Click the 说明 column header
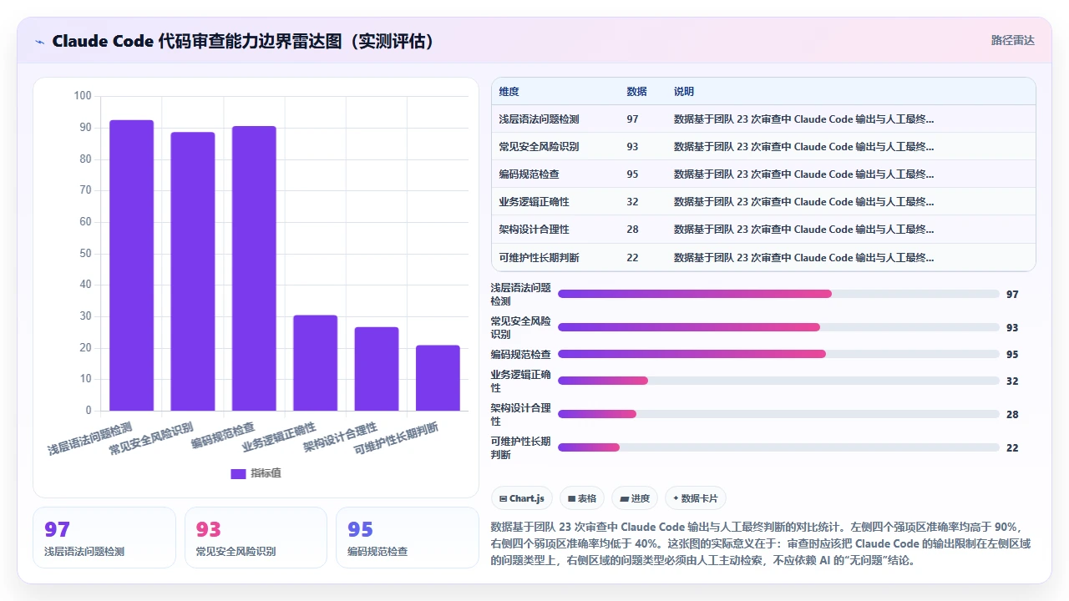The image size is (1069, 601). tap(684, 92)
